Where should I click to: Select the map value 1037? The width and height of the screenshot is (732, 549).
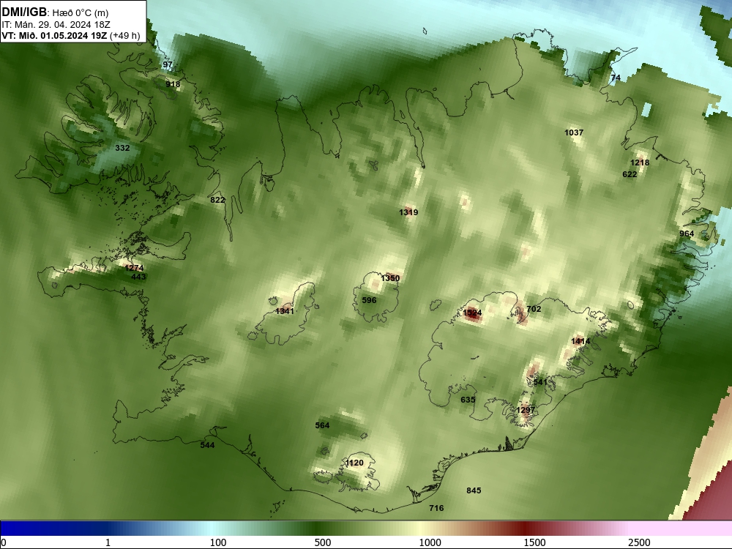pos(574,132)
